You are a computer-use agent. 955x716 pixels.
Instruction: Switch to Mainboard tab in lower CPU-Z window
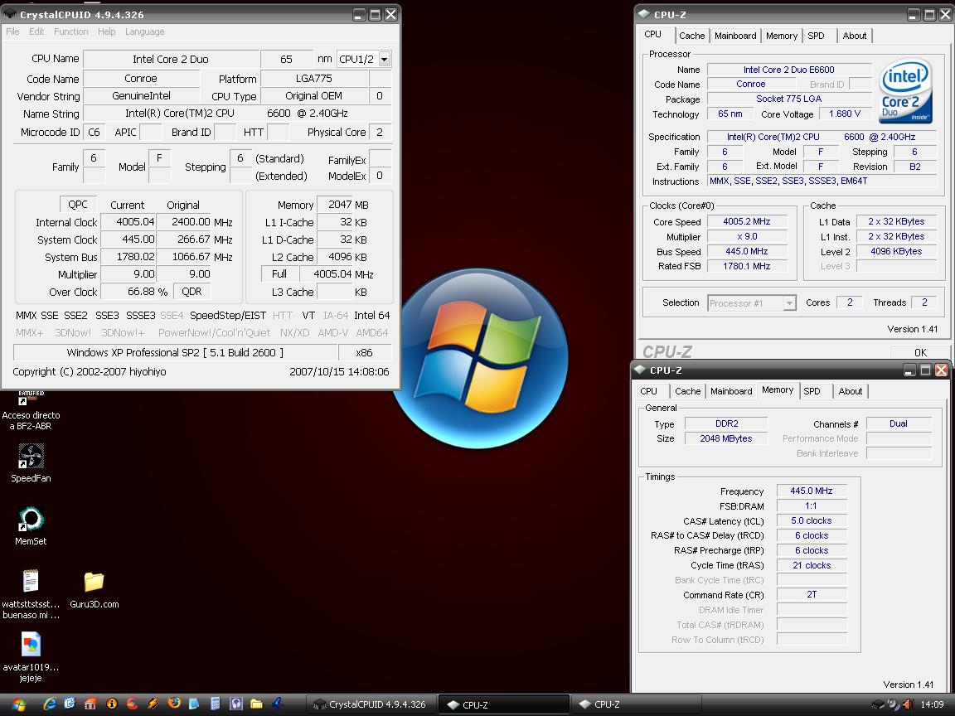click(731, 391)
